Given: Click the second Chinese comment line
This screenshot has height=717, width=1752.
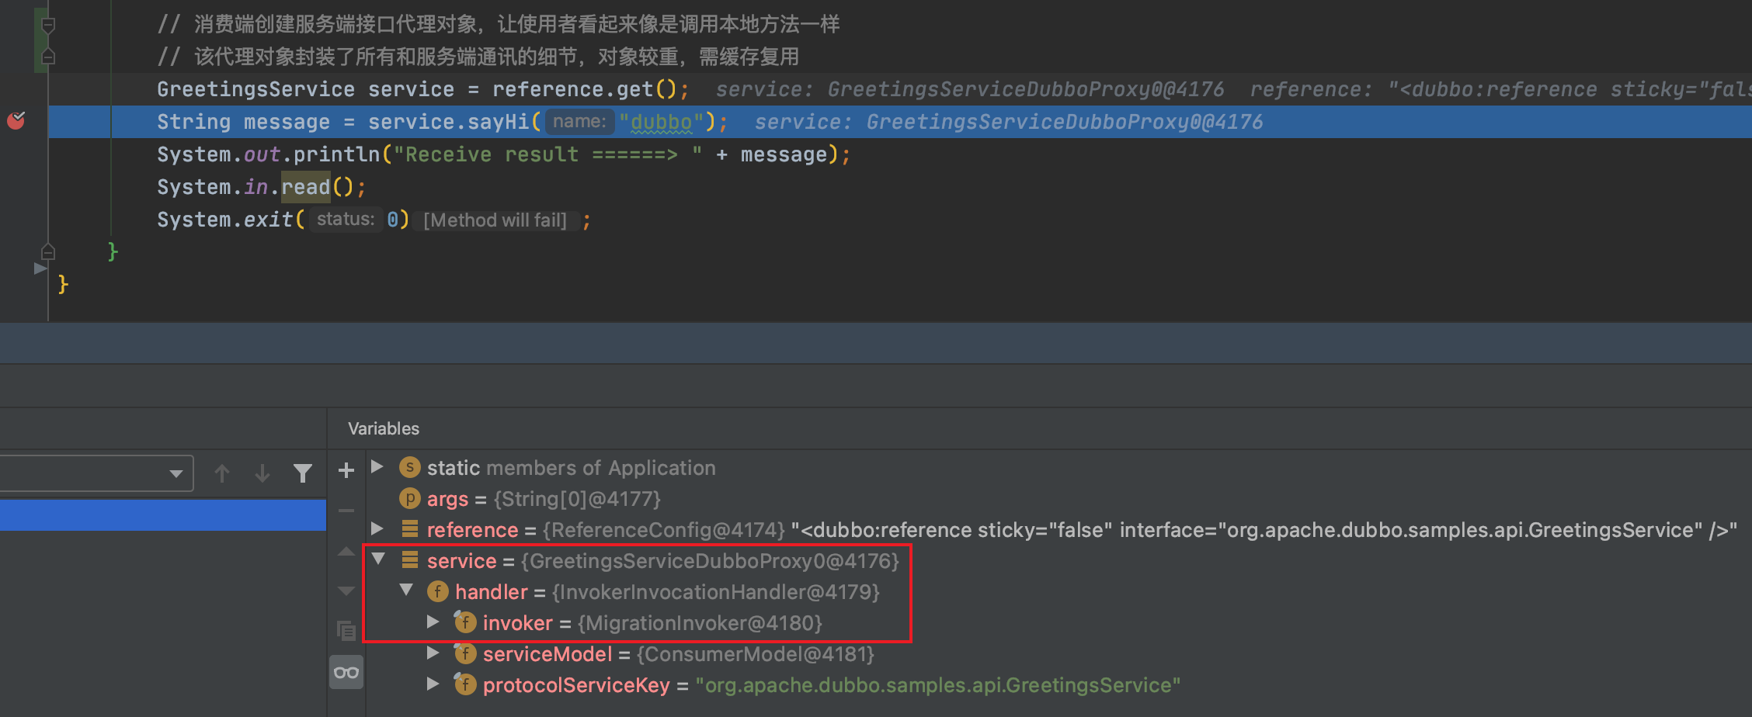Looking at the screenshot, I should pyautogui.click(x=478, y=57).
